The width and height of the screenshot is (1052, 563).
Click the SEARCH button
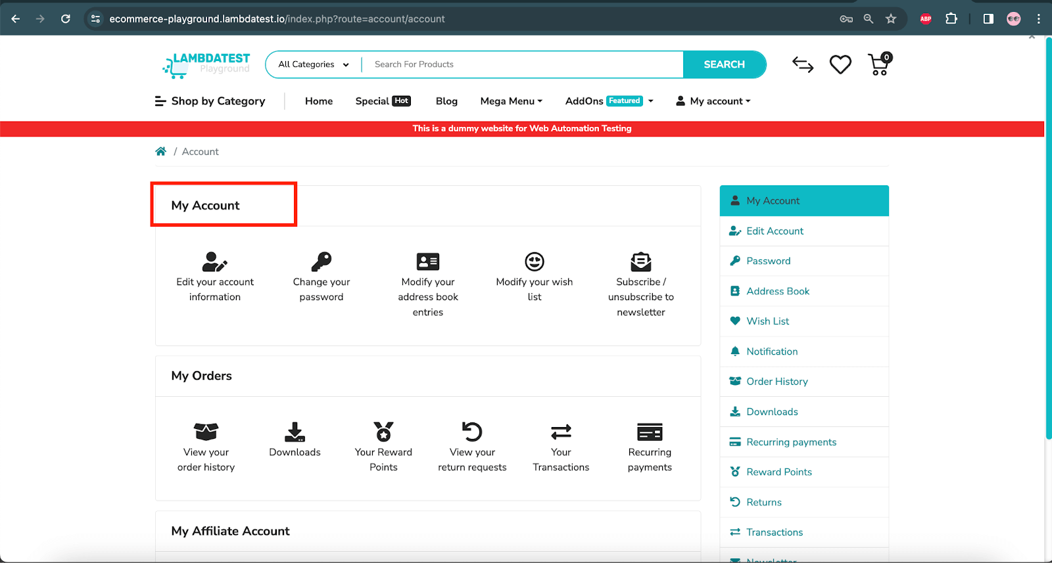(x=725, y=64)
